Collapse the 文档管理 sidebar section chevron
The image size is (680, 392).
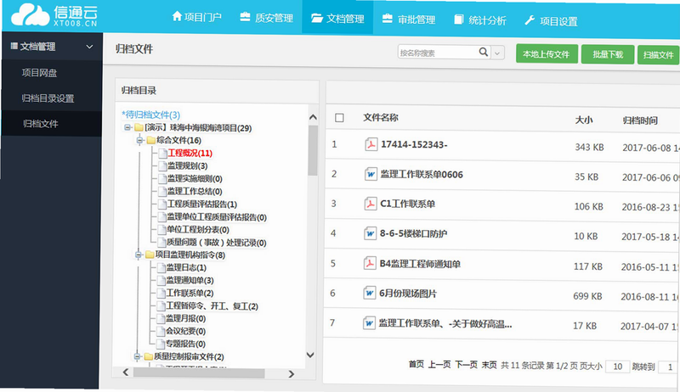[x=89, y=47]
